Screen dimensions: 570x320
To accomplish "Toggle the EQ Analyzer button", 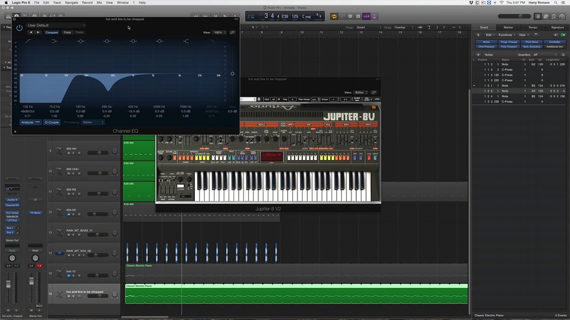I will tap(30, 122).
